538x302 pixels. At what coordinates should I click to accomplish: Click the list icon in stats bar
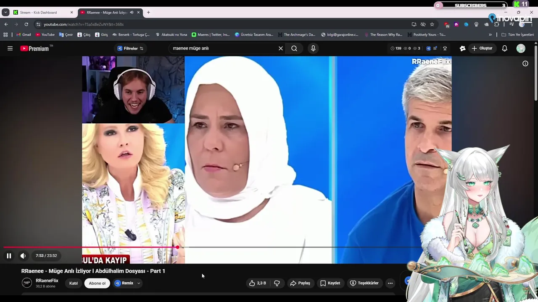[435, 48]
